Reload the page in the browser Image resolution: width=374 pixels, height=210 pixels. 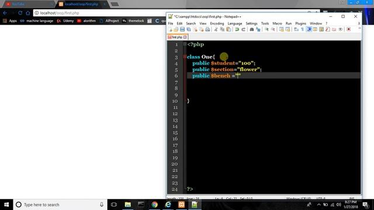coord(20,13)
